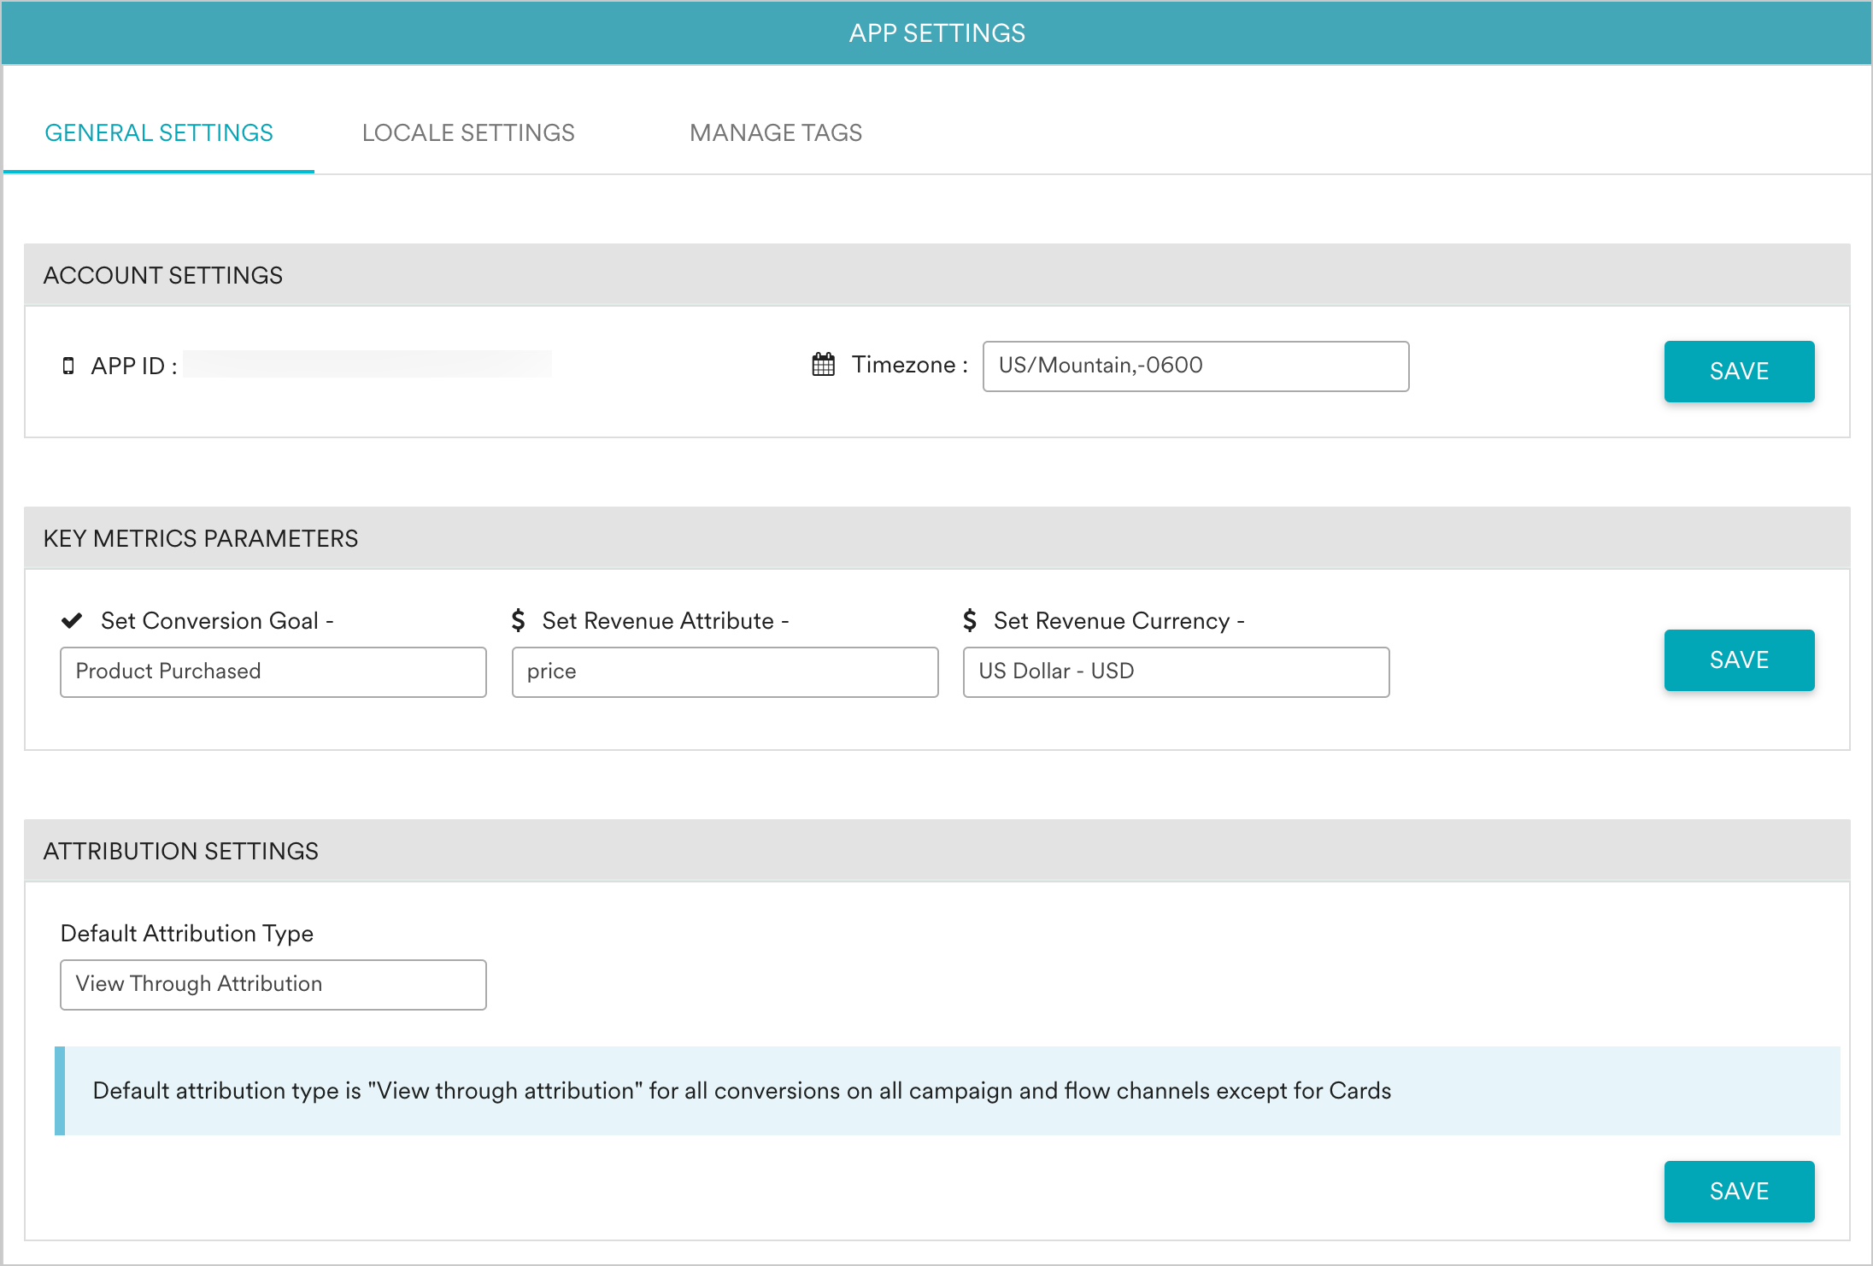Click the dollar icon beside Set Revenue Attribute
This screenshot has height=1266, width=1873.
(519, 620)
